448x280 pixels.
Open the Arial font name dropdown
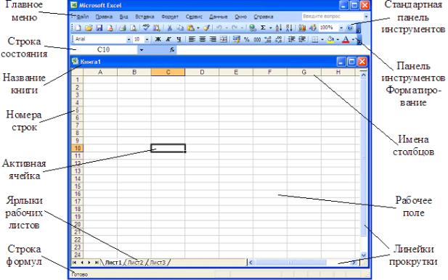coord(129,39)
